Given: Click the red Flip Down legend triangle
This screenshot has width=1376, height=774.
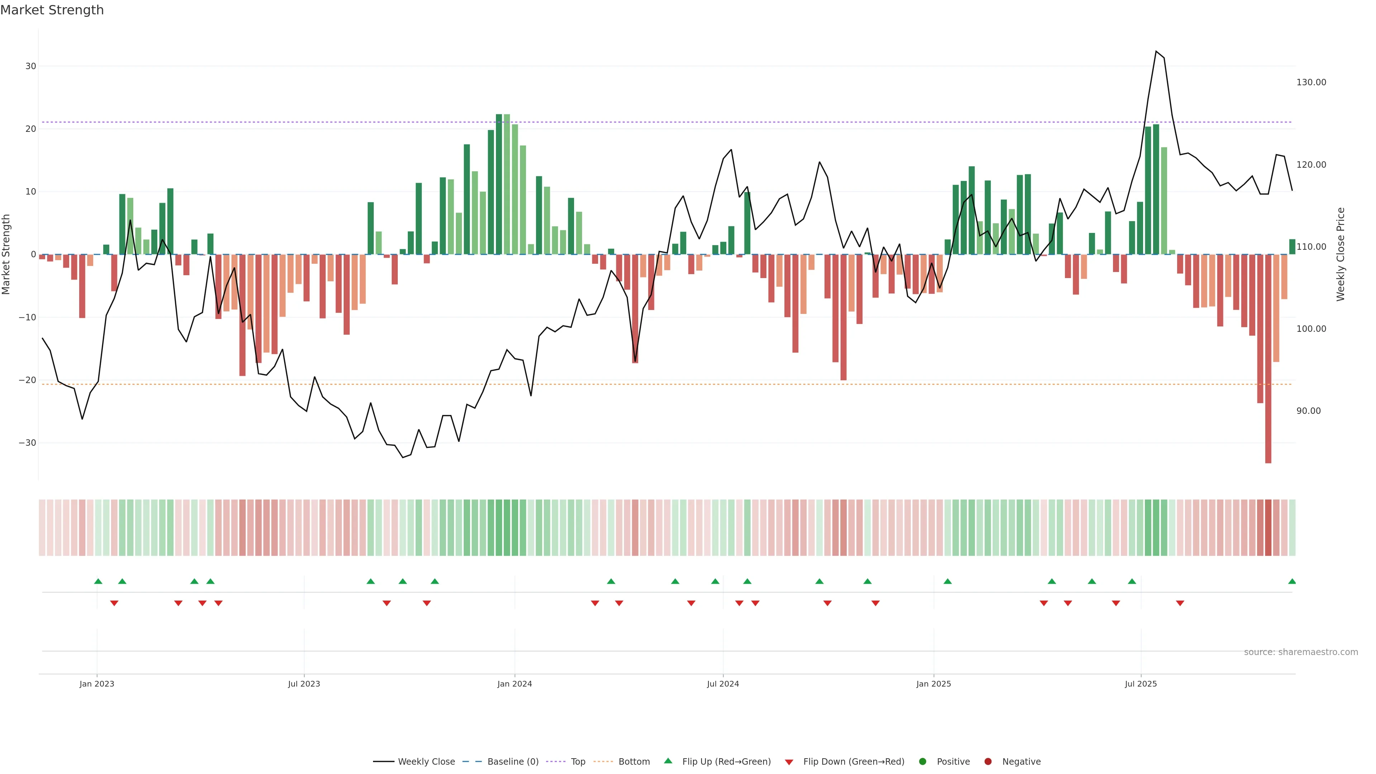Looking at the screenshot, I should click(x=789, y=762).
